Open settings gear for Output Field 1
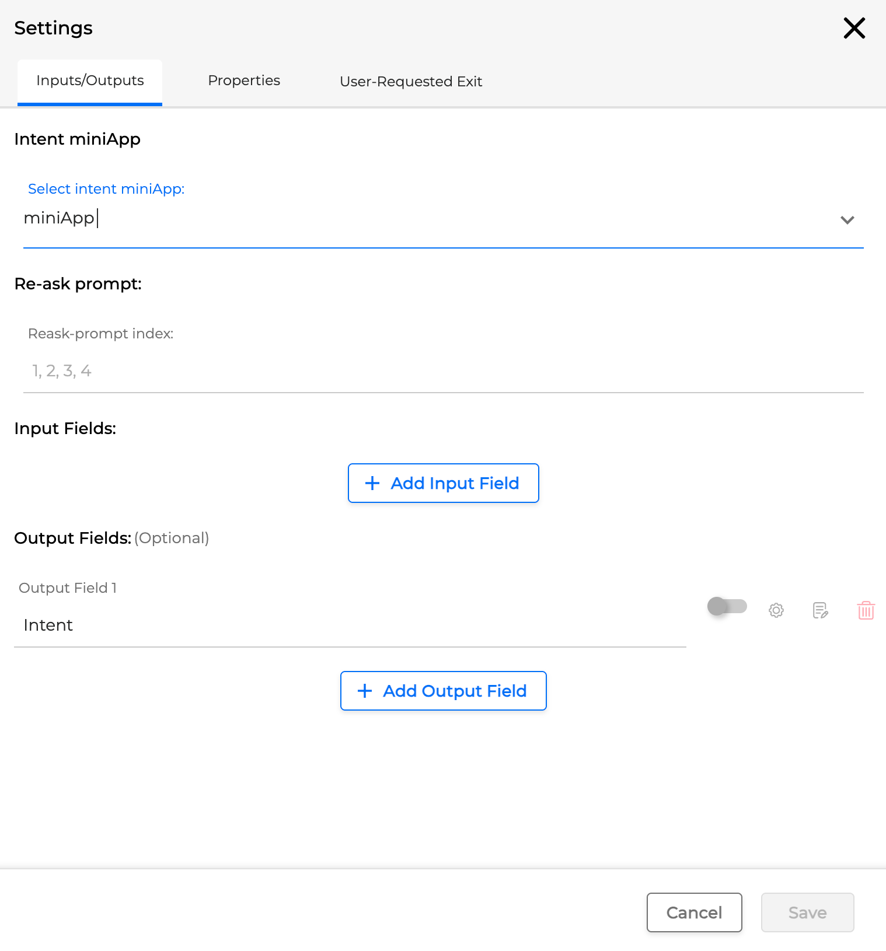The image size is (886, 951). tap(776, 610)
